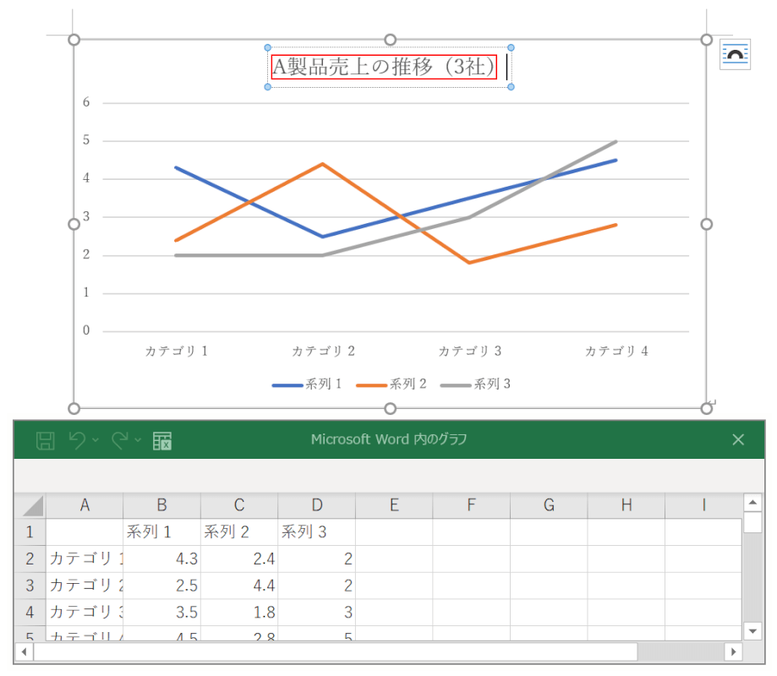Click the Redo arrow icon
Viewport: 777px width, 676px height.
tap(119, 440)
